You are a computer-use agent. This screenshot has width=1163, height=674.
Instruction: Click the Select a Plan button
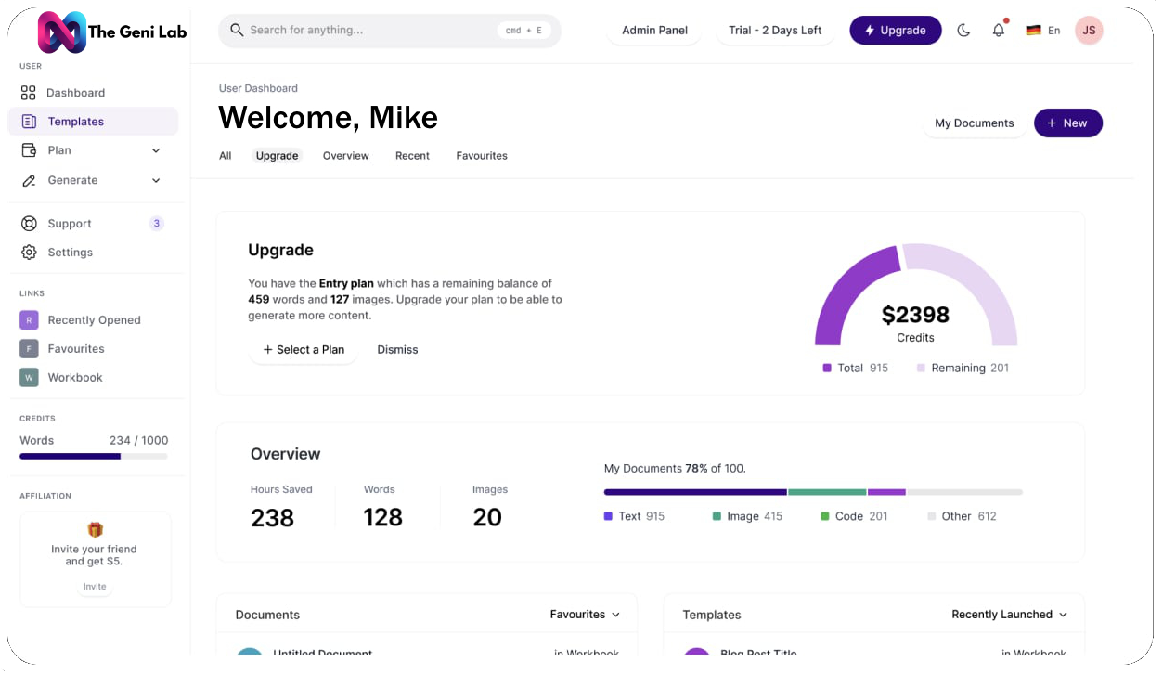[304, 350]
